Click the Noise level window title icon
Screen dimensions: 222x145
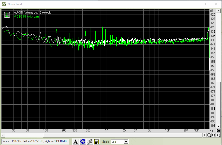coord(4,4)
